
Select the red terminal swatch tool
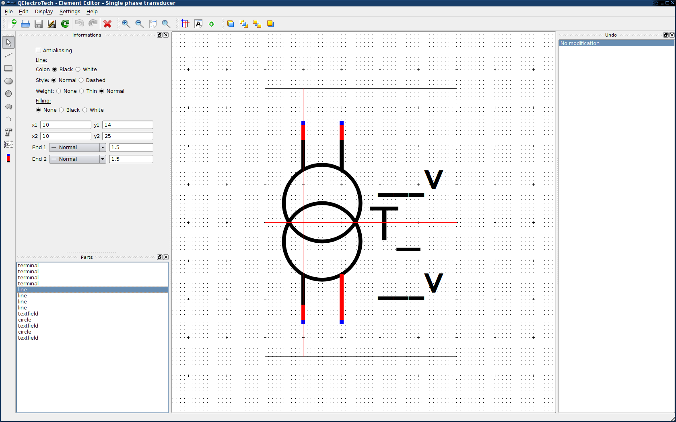point(8,158)
